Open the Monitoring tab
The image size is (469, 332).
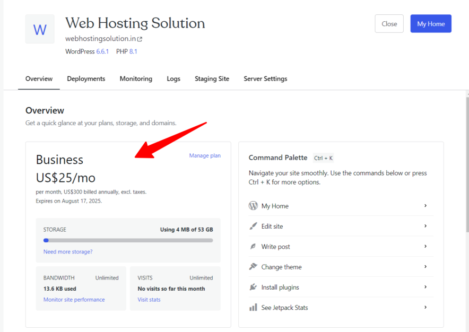tap(136, 78)
